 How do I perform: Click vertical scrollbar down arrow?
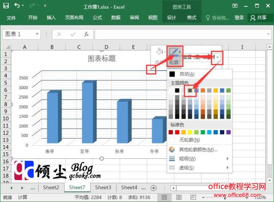point(269,181)
